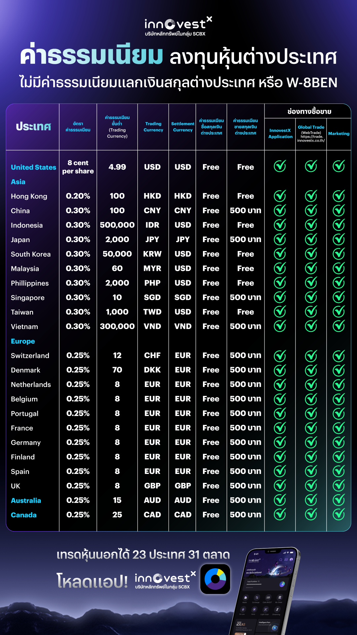This screenshot has width=357, height=635.
Task: Click United States InnovestX Application checkmark
Action: tap(280, 166)
